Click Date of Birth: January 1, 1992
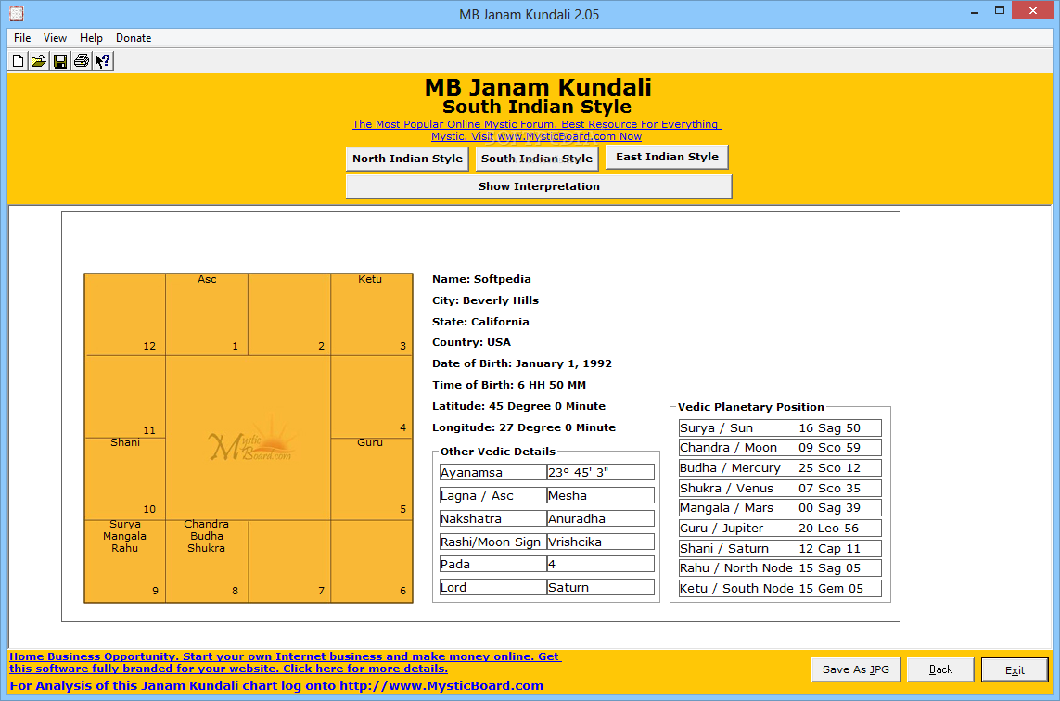 [522, 363]
